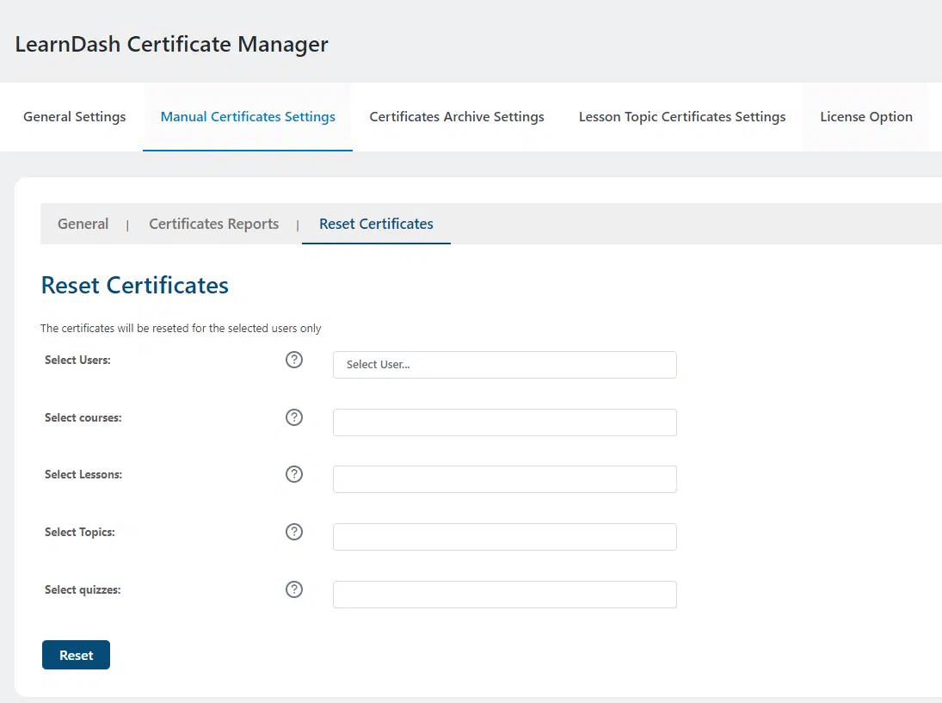
Task: Open the Select Topics field
Action: coord(505,537)
